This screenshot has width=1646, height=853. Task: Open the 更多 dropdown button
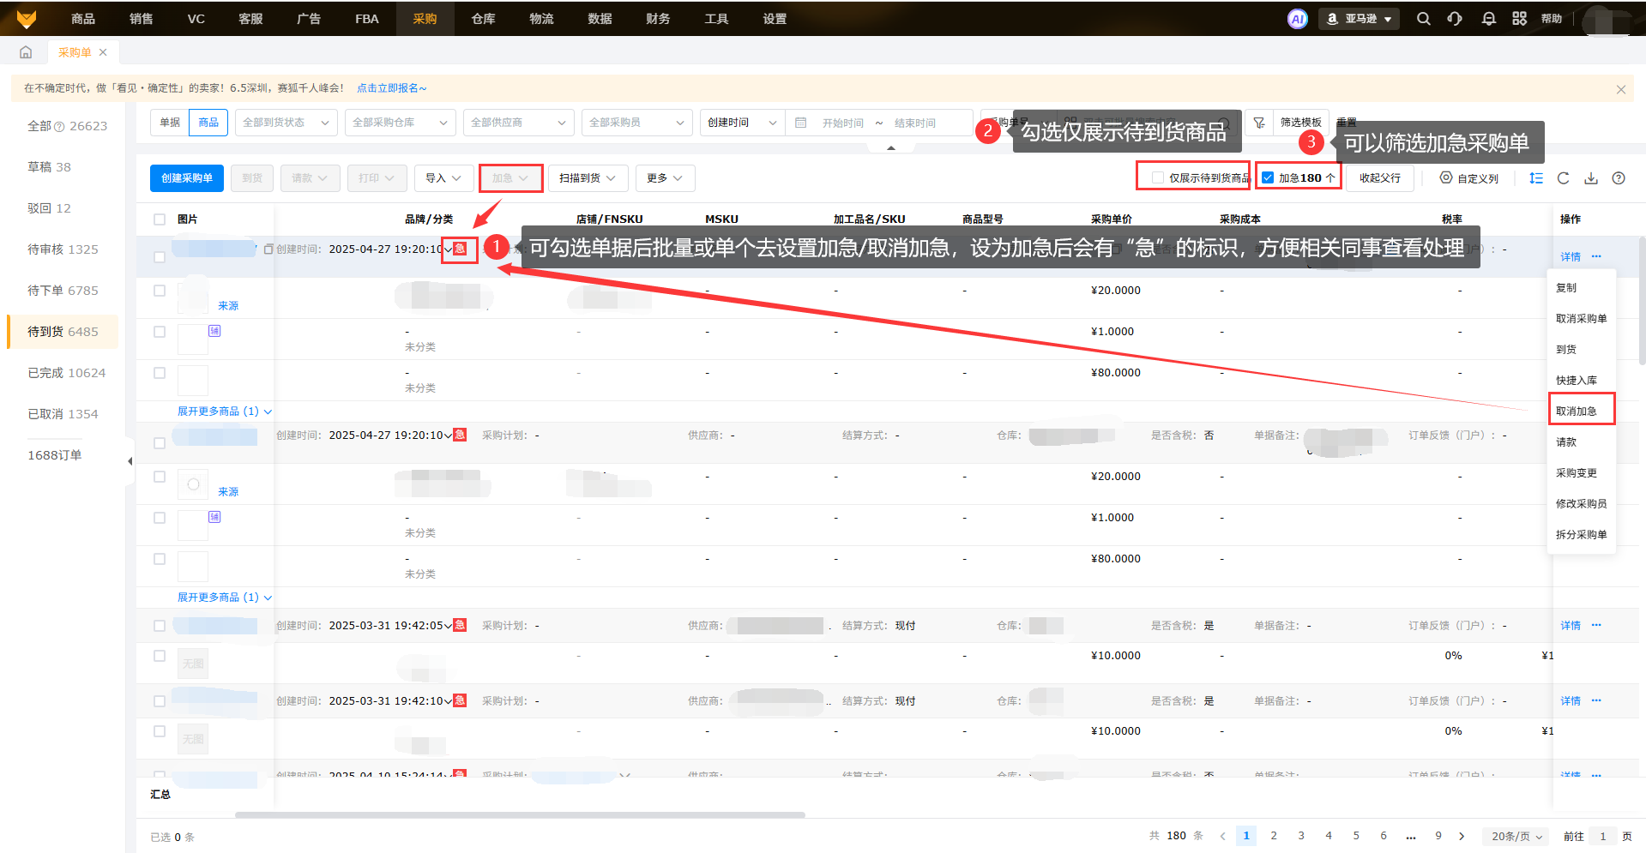click(665, 178)
